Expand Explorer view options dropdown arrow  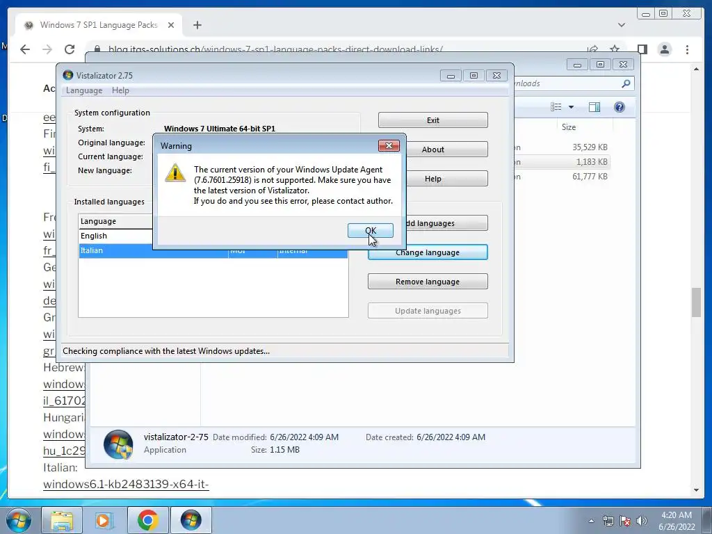[x=572, y=107]
